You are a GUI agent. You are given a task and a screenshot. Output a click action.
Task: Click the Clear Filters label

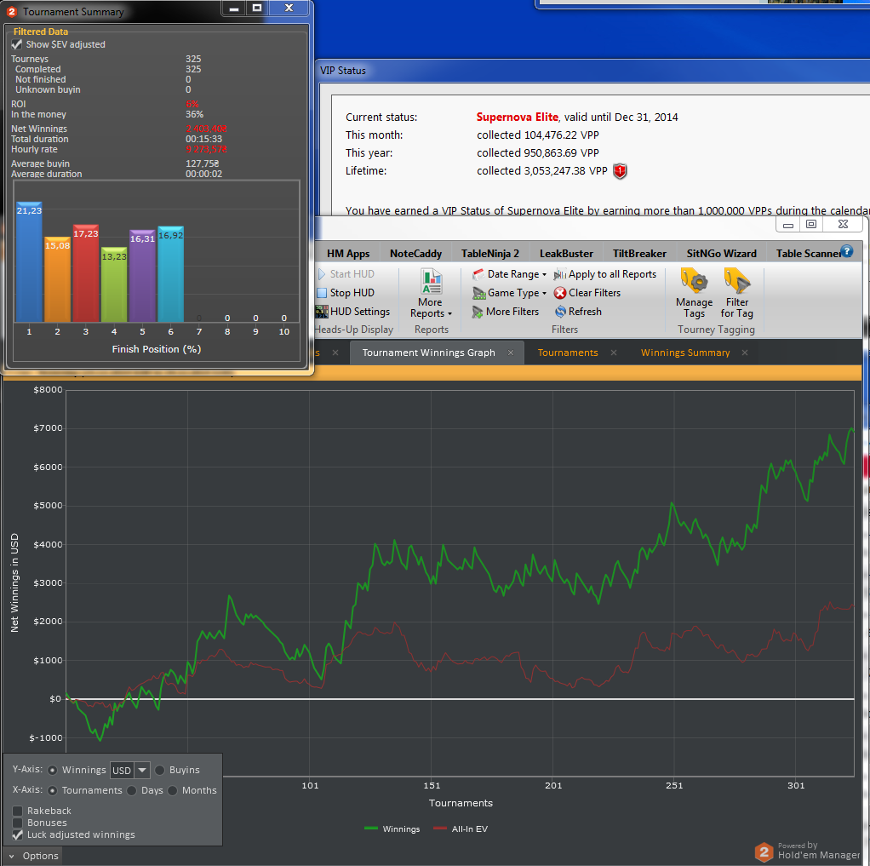(594, 293)
